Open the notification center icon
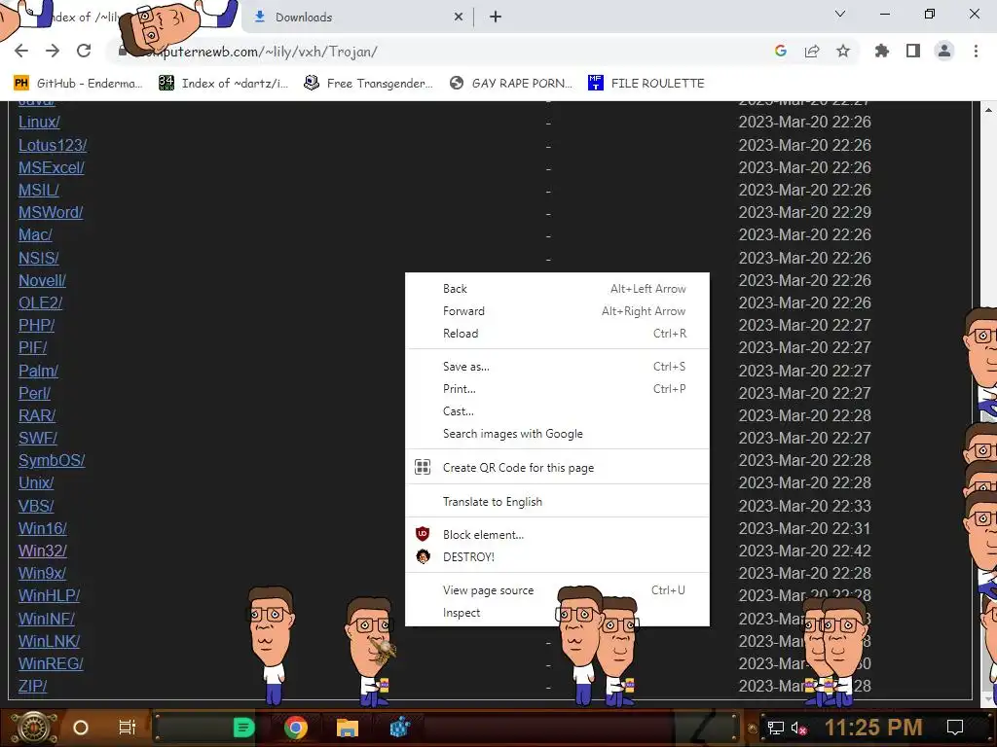 (955, 728)
